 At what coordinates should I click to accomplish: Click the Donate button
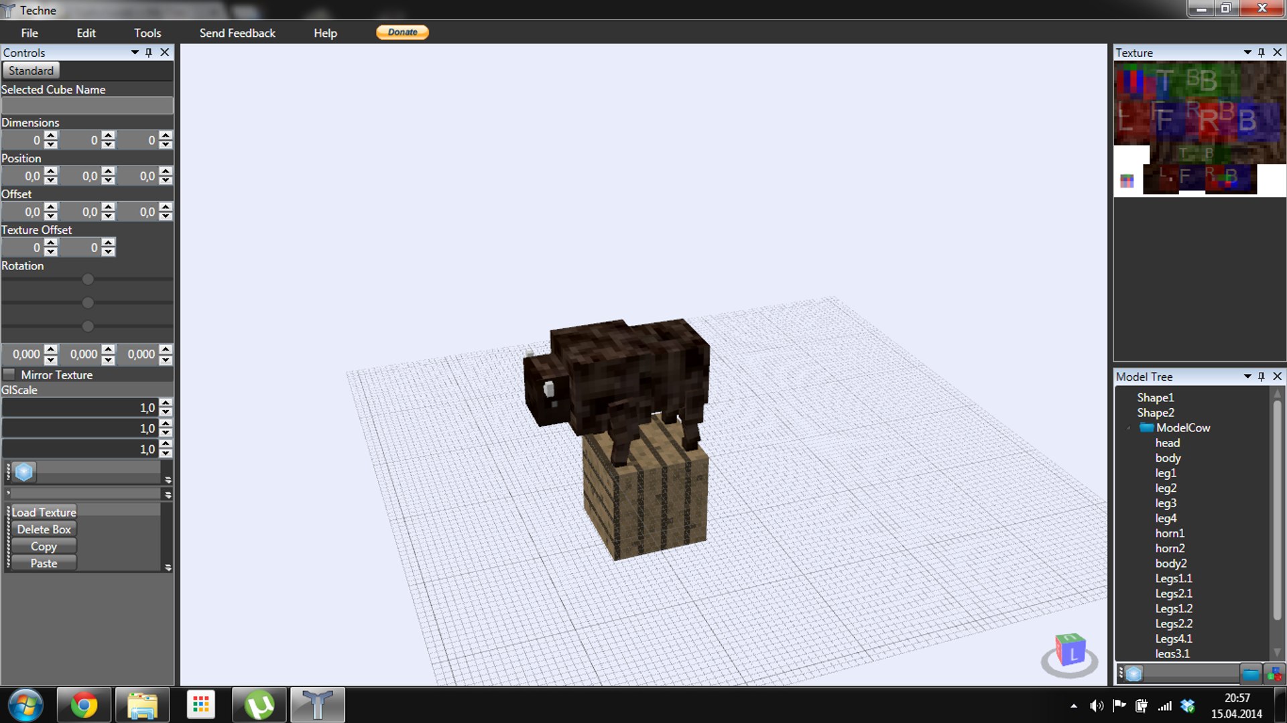click(402, 32)
